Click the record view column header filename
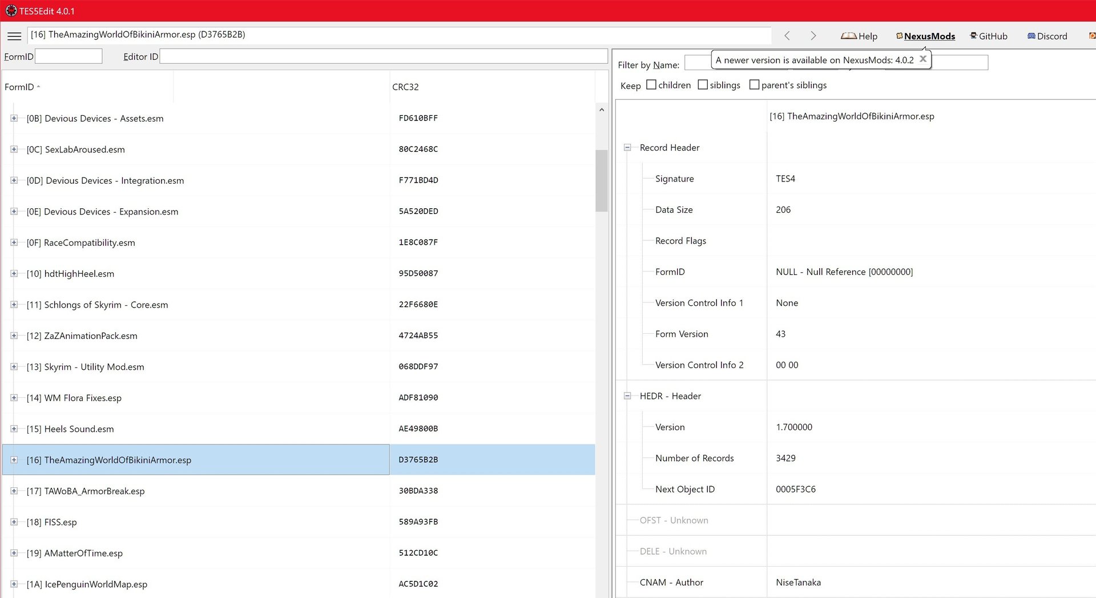 pos(852,116)
